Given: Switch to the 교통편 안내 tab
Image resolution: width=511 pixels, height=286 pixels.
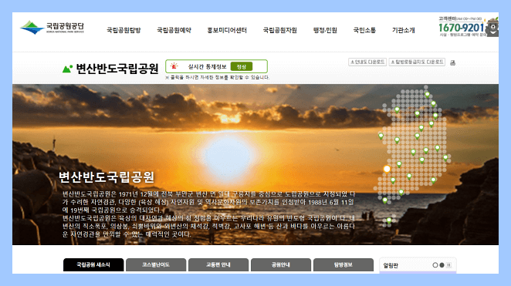Looking at the screenshot, I should pyautogui.click(x=218, y=264).
